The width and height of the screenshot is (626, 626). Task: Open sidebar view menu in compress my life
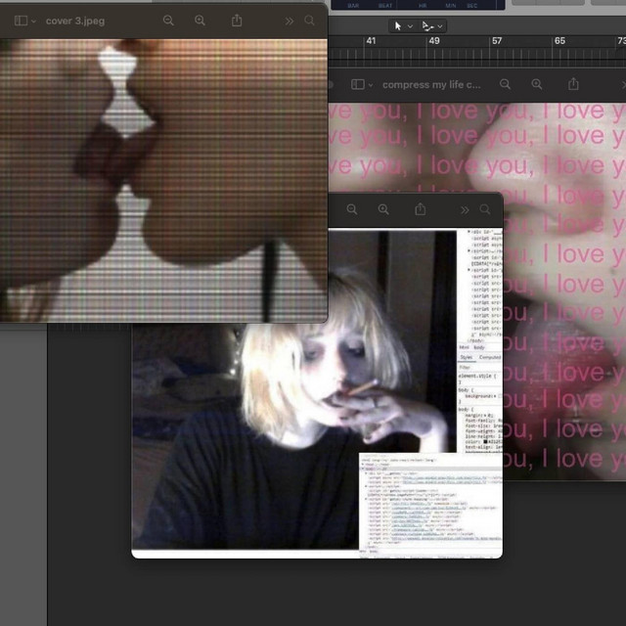[371, 85]
